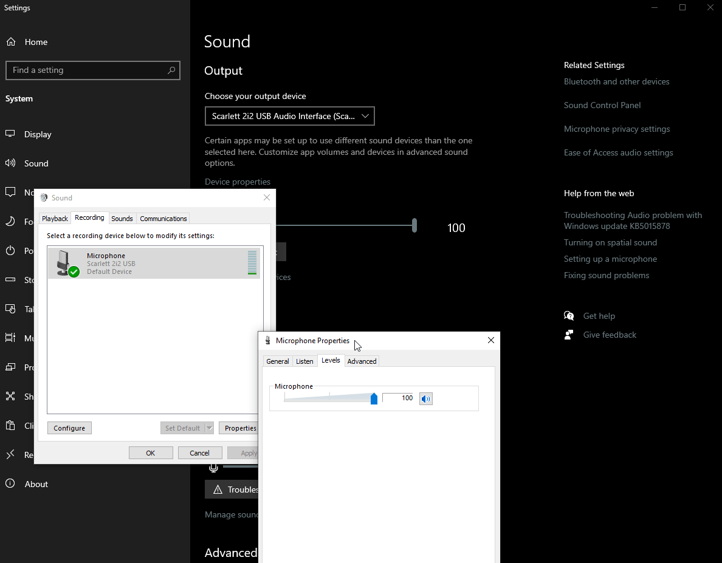Open Bluetooth and other devices link

[616, 81]
